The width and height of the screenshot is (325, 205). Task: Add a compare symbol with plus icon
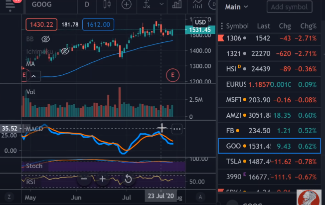click(126, 4)
